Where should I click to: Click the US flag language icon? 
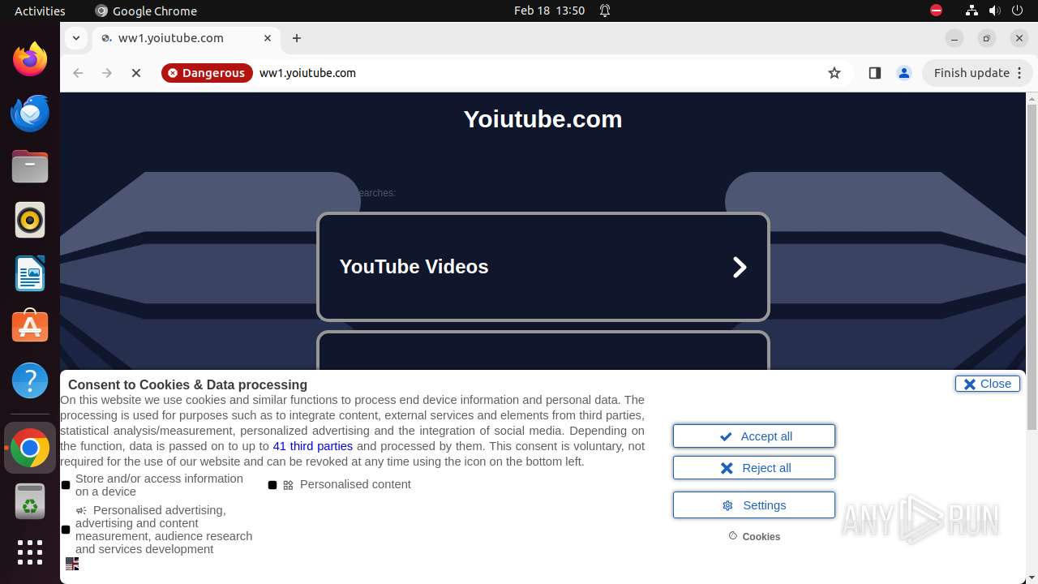(x=72, y=564)
